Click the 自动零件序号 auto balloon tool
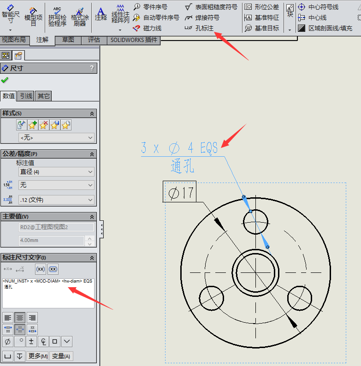The height and width of the screenshot is (366, 361). pyautogui.click(x=156, y=18)
